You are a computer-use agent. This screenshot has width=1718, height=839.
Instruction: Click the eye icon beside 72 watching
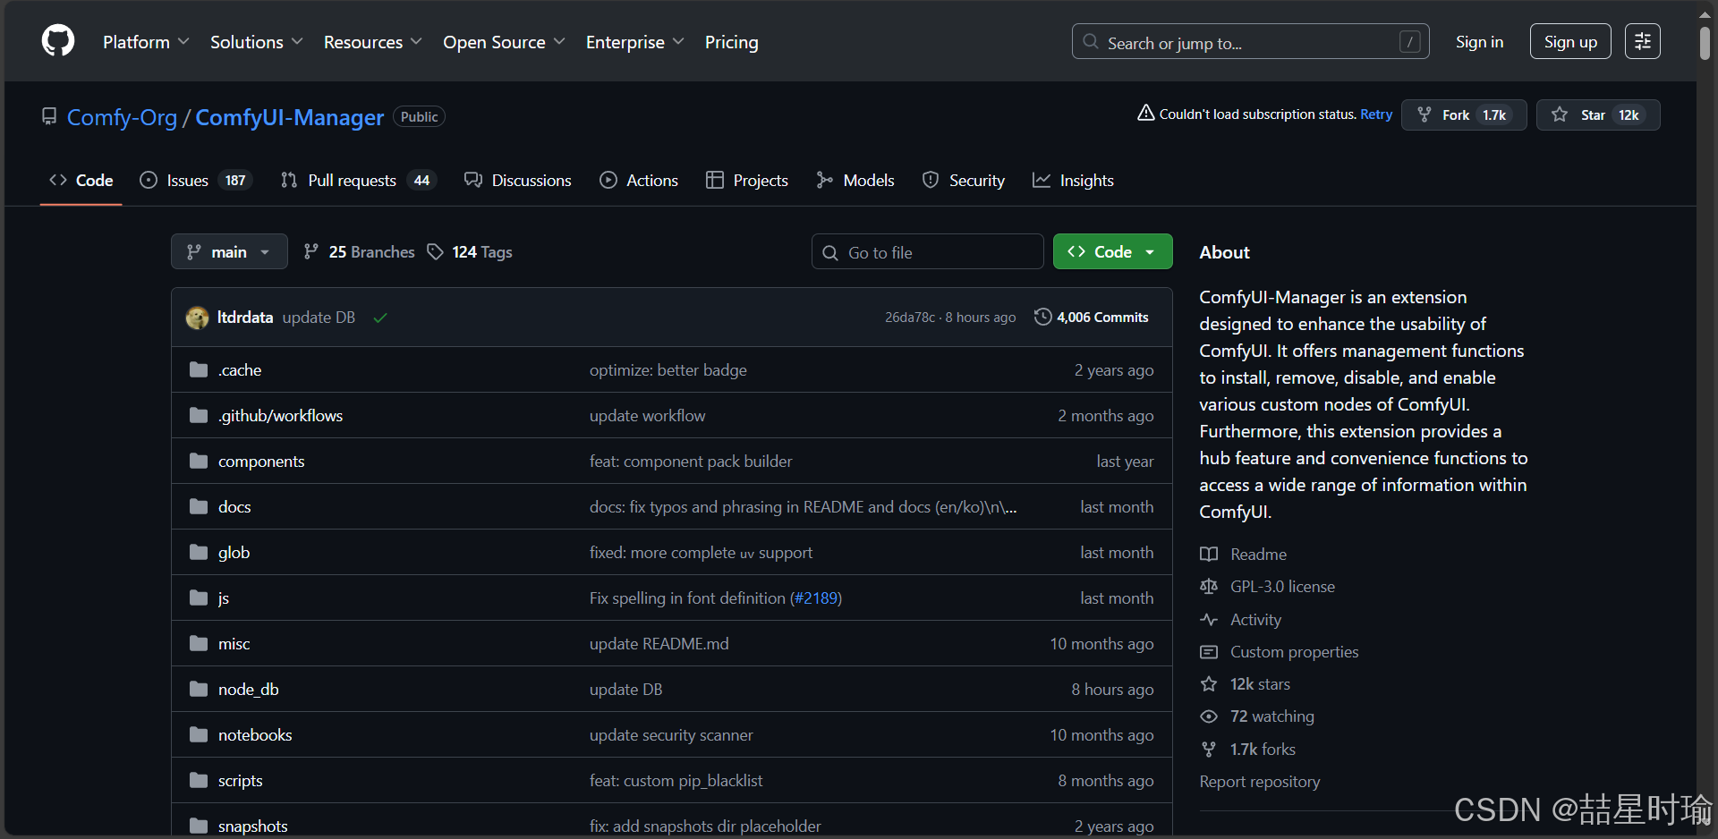[1209, 716]
